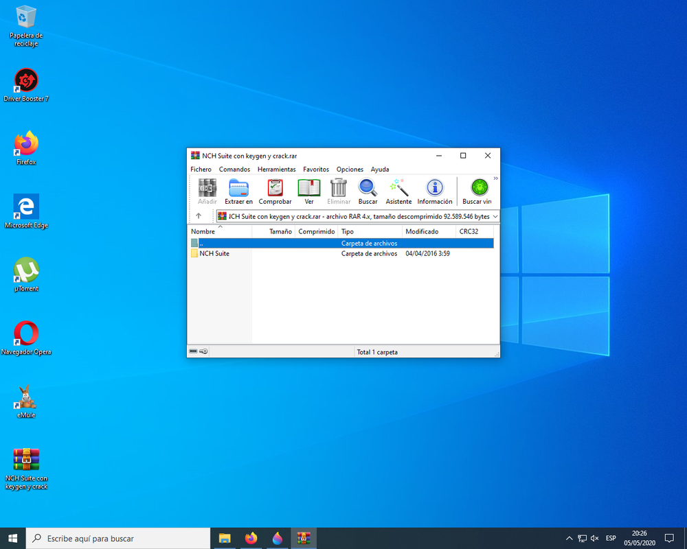687x549 pixels.
Task: Sort file list by Tamaño column
Action: tap(274, 231)
